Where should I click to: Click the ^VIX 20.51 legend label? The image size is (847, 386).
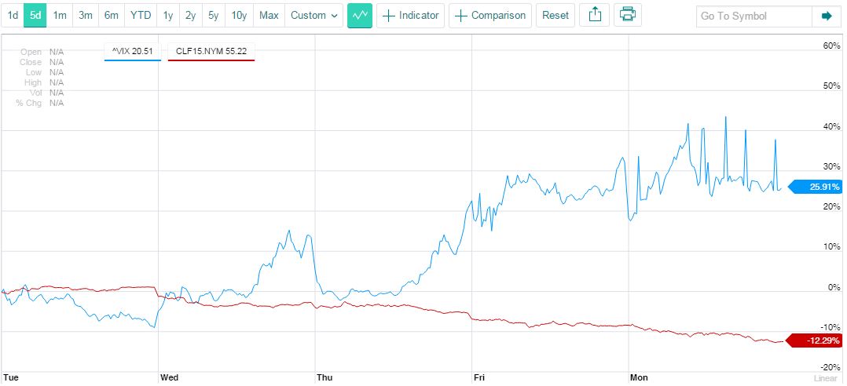coord(133,52)
